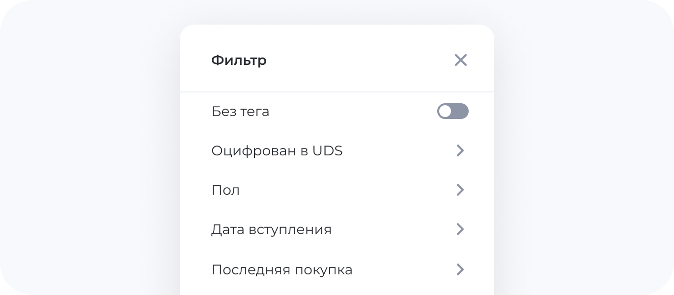Hit the right chevron for join date
This screenshot has width=674, height=295.
pyautogui.click(x=460, y=229)
